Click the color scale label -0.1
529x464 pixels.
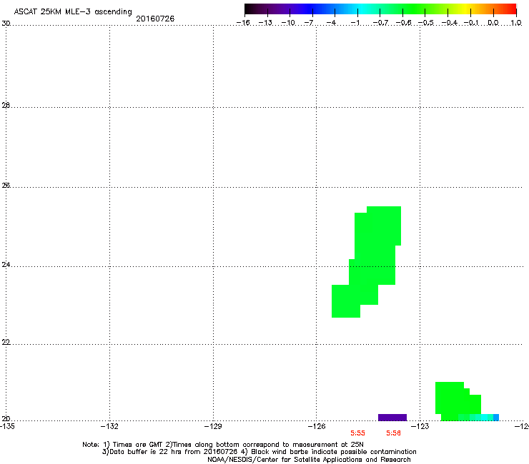click(471, 23)
